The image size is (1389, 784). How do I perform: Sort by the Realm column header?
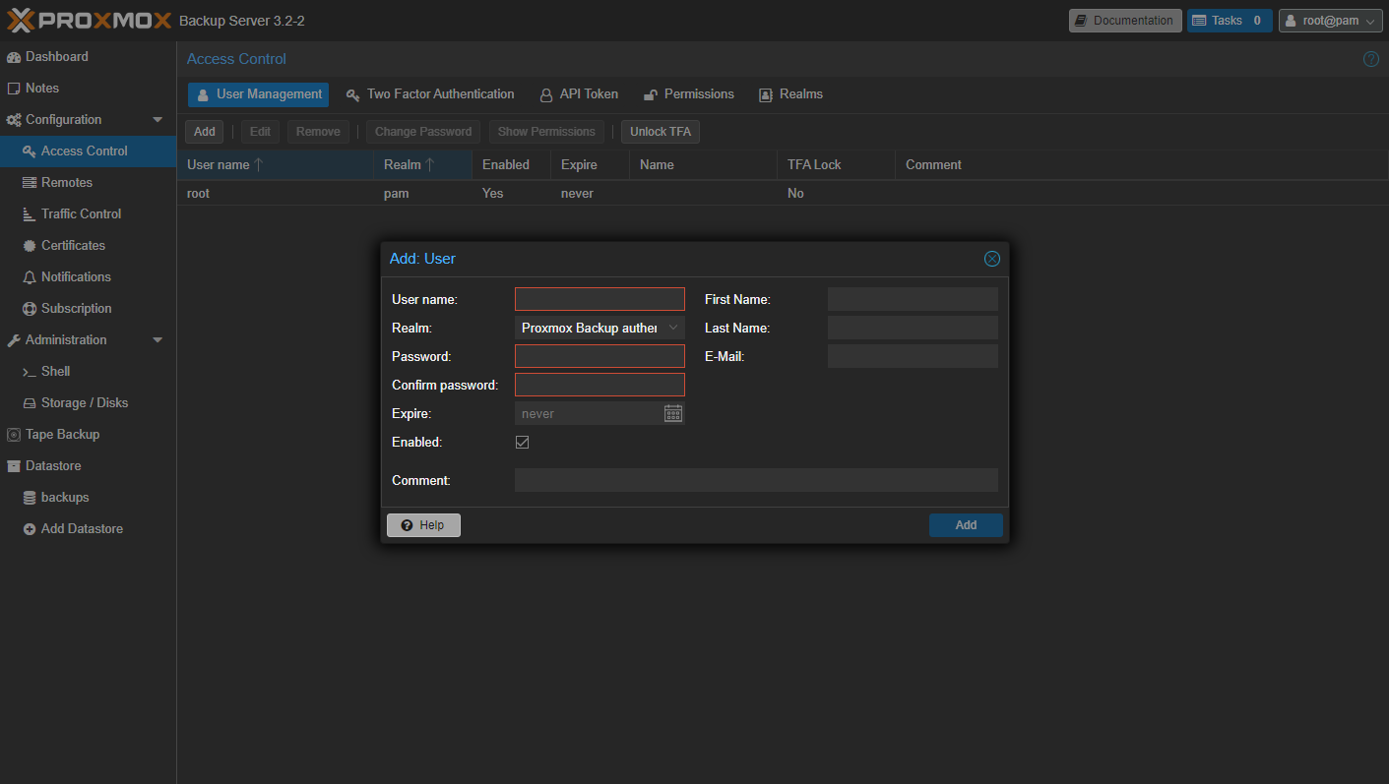(x=422, y=165)
